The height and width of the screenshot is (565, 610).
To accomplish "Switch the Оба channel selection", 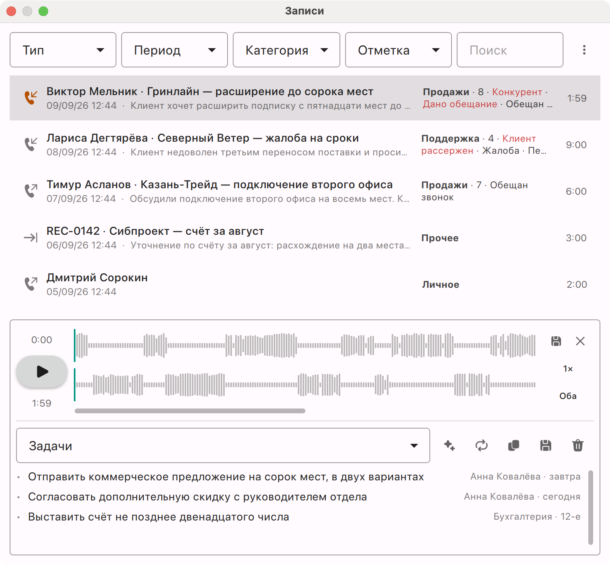I will [568, 396].
